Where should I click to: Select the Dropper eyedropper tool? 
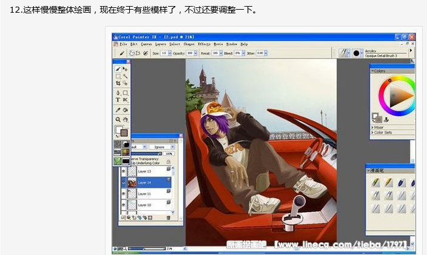[x=118, y=110]
